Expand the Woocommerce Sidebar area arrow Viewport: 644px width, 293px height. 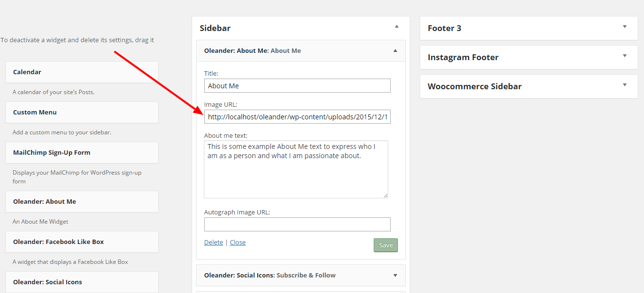tap(625, 85)
